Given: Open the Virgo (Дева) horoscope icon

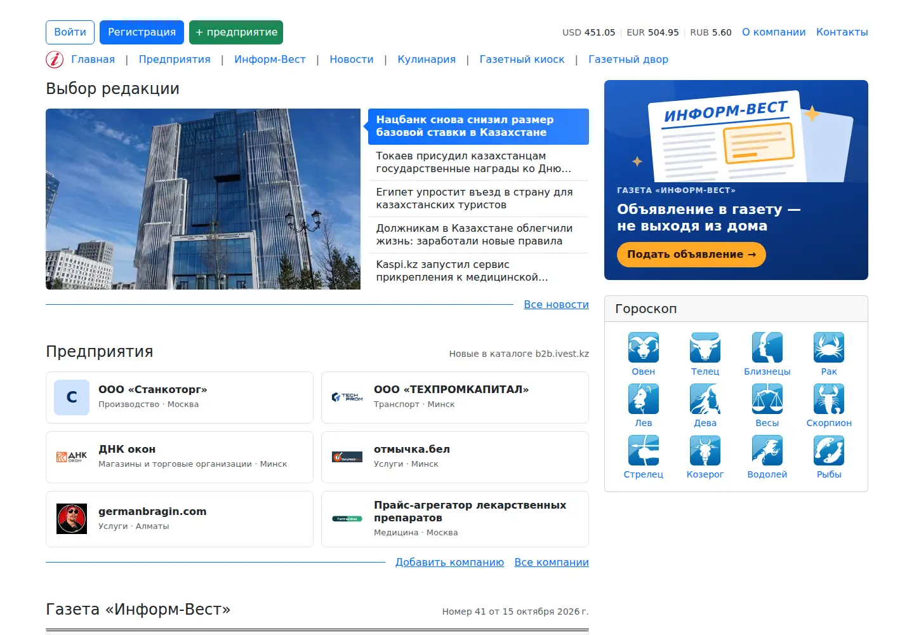Looking at the screenshot, I should [x=705, y=399].
